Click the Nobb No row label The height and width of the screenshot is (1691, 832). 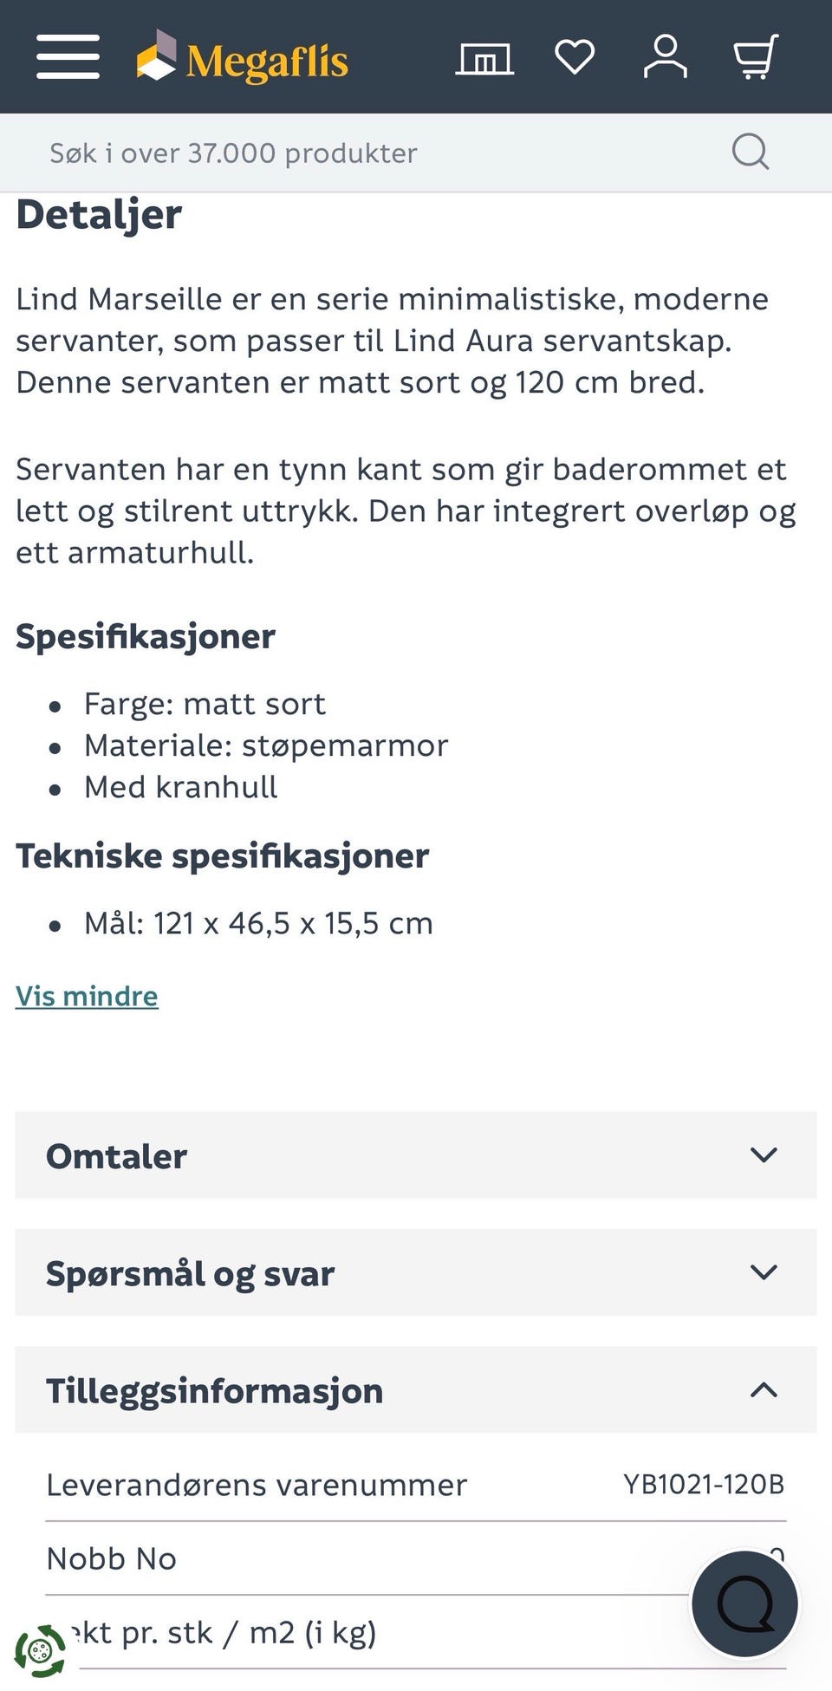[x=112, y=1558]
